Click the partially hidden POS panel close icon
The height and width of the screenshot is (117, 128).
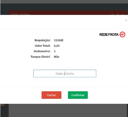coord(123,14)
